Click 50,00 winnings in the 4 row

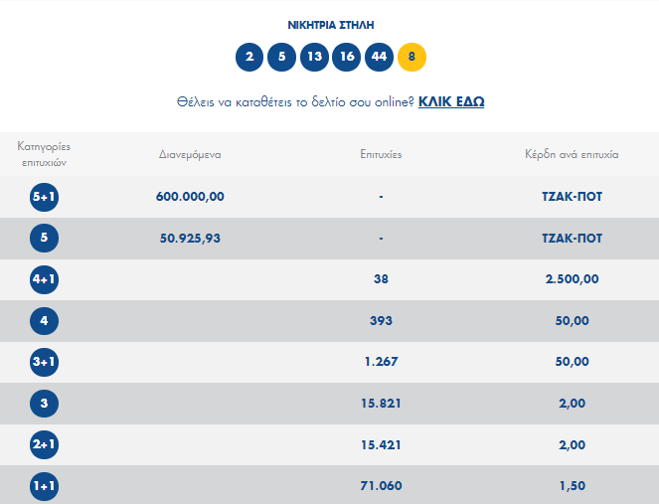click(x=572, y=321)
